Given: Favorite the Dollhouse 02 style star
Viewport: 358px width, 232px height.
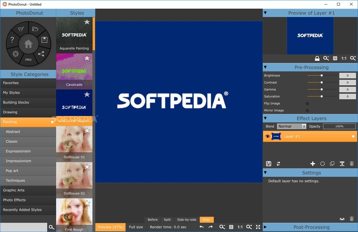Looking at the screenshot, I should [x=87, y=167].
